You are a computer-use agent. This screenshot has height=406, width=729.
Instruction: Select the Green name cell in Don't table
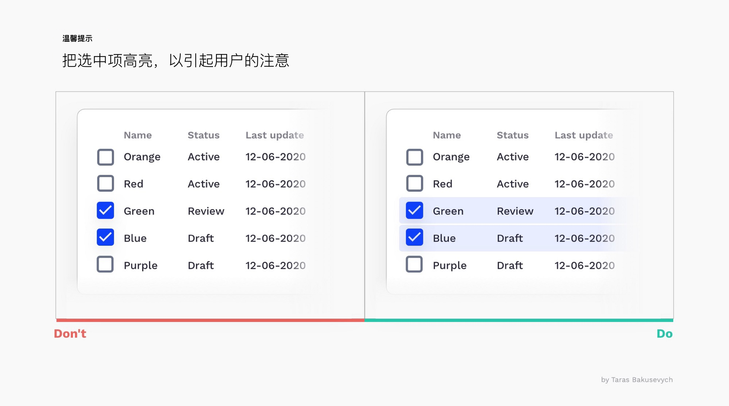coord(139,211)
